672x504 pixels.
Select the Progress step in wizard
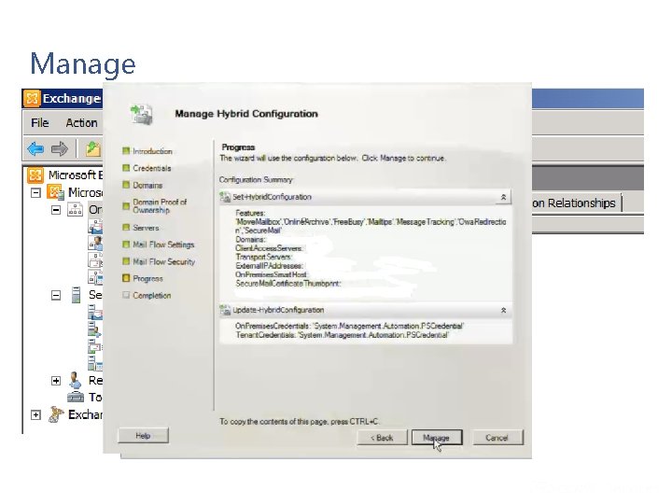coord(147,278)
